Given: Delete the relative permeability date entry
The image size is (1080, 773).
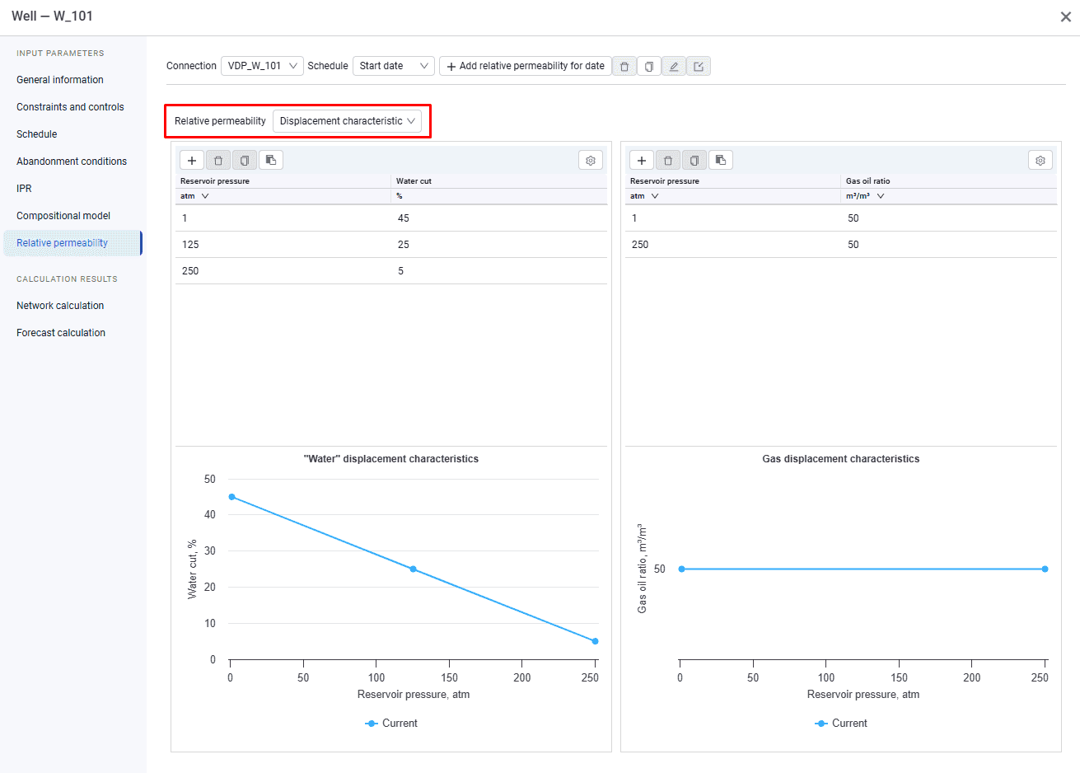Looking at the screenshot, I should (x=624, y=66).
